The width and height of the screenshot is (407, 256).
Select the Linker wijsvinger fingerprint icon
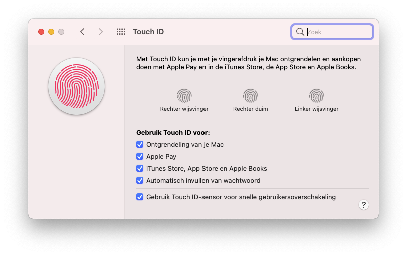pos(316,96)
